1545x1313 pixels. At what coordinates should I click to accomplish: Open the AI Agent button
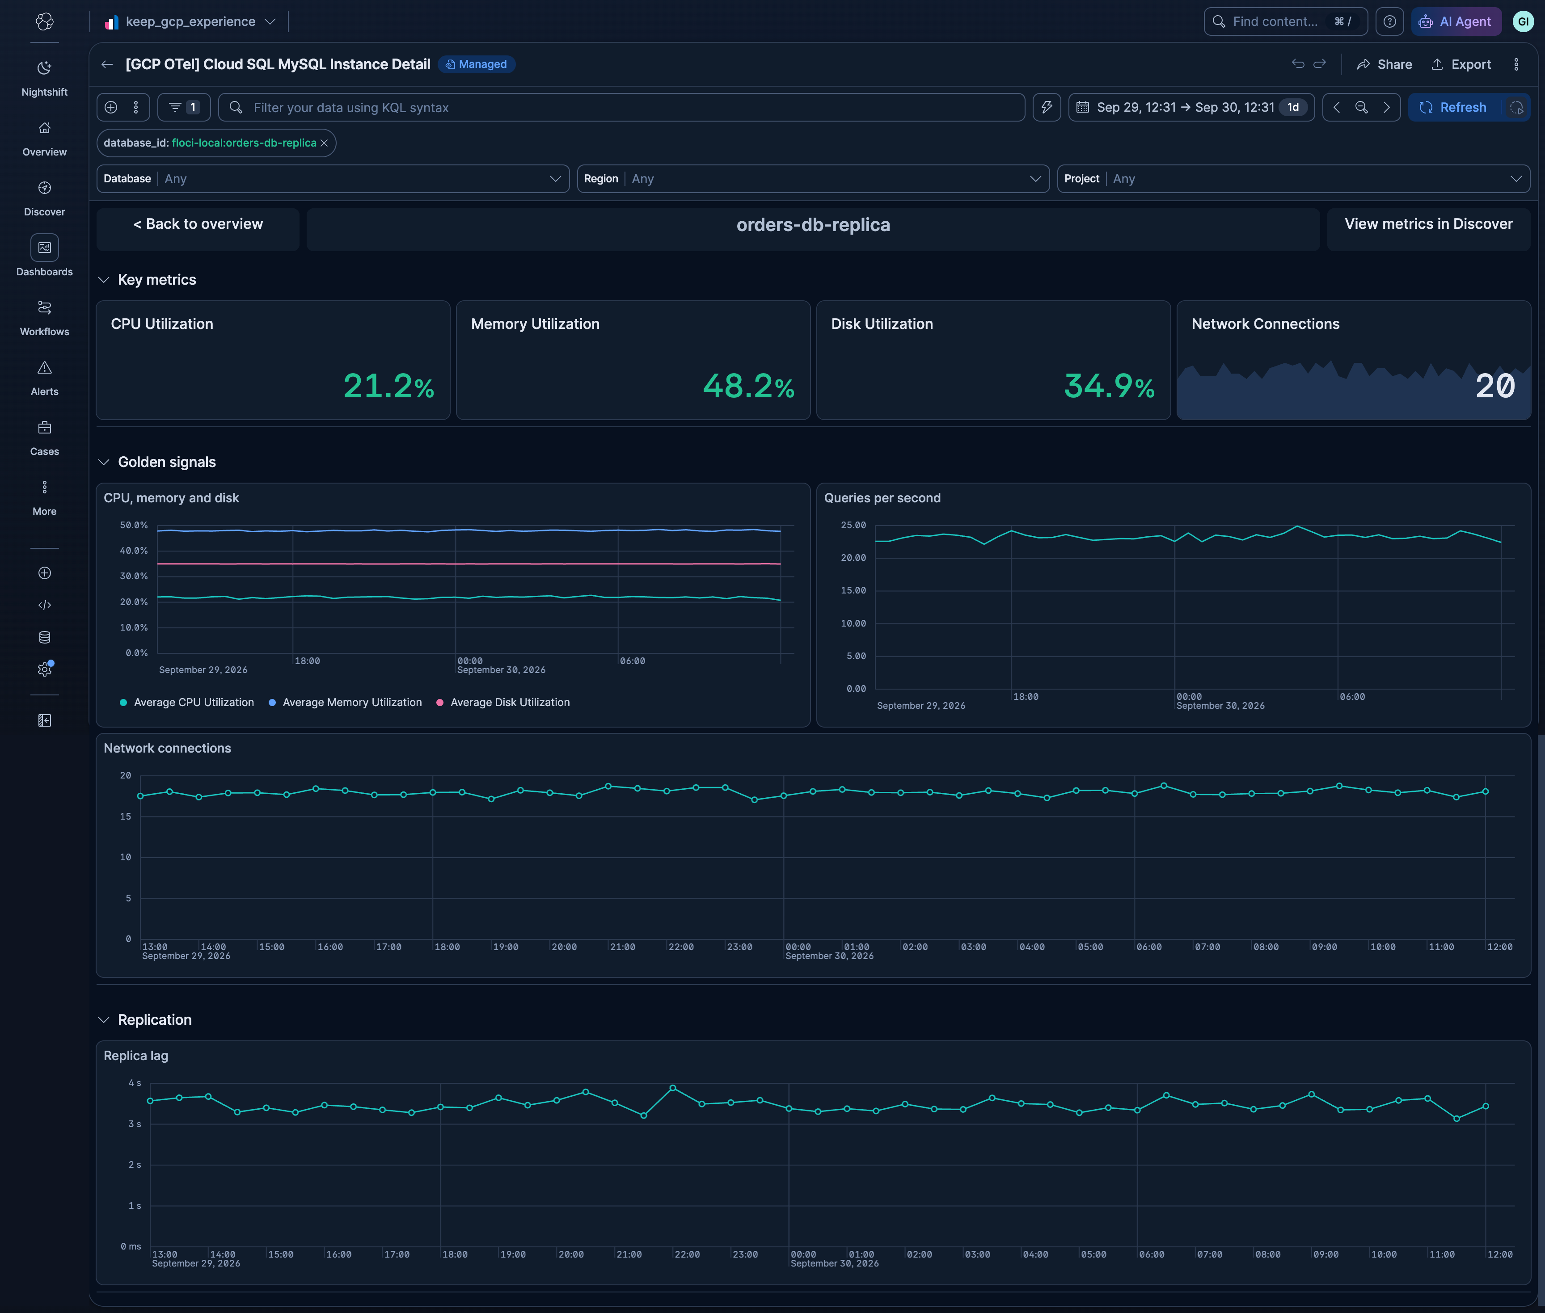click(x=1456, y=21)
